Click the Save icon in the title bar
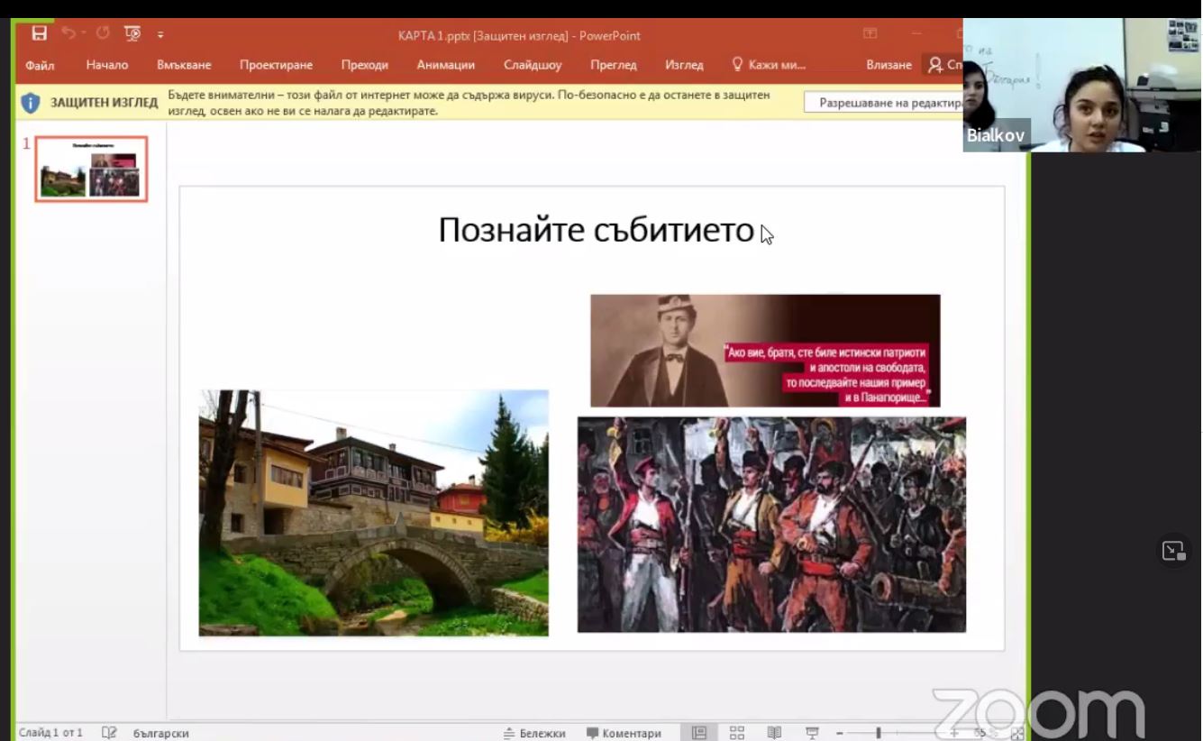 [39, 34]
